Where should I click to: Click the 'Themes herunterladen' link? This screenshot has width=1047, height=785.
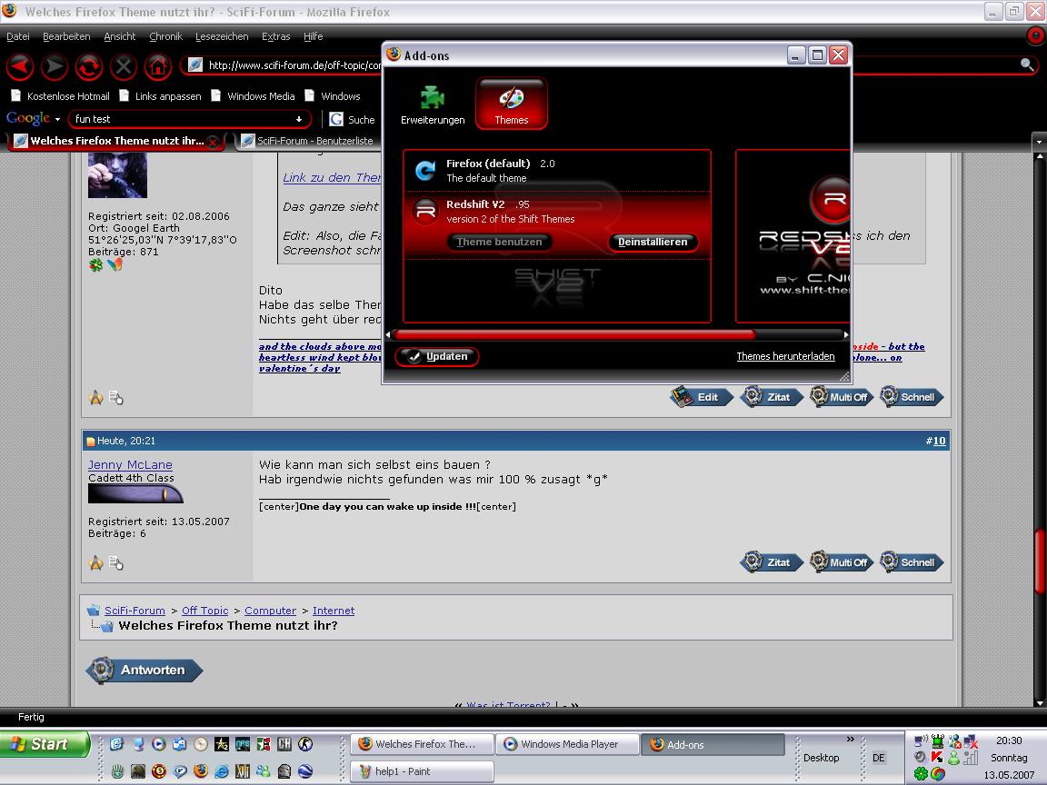pos(785,356)
